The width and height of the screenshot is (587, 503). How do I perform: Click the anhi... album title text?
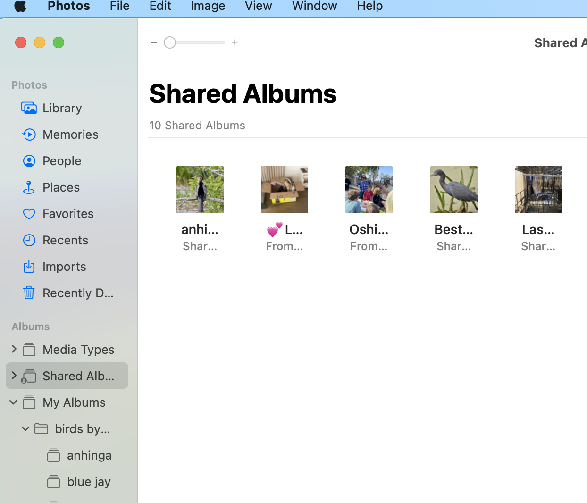[x=200, y=229]
